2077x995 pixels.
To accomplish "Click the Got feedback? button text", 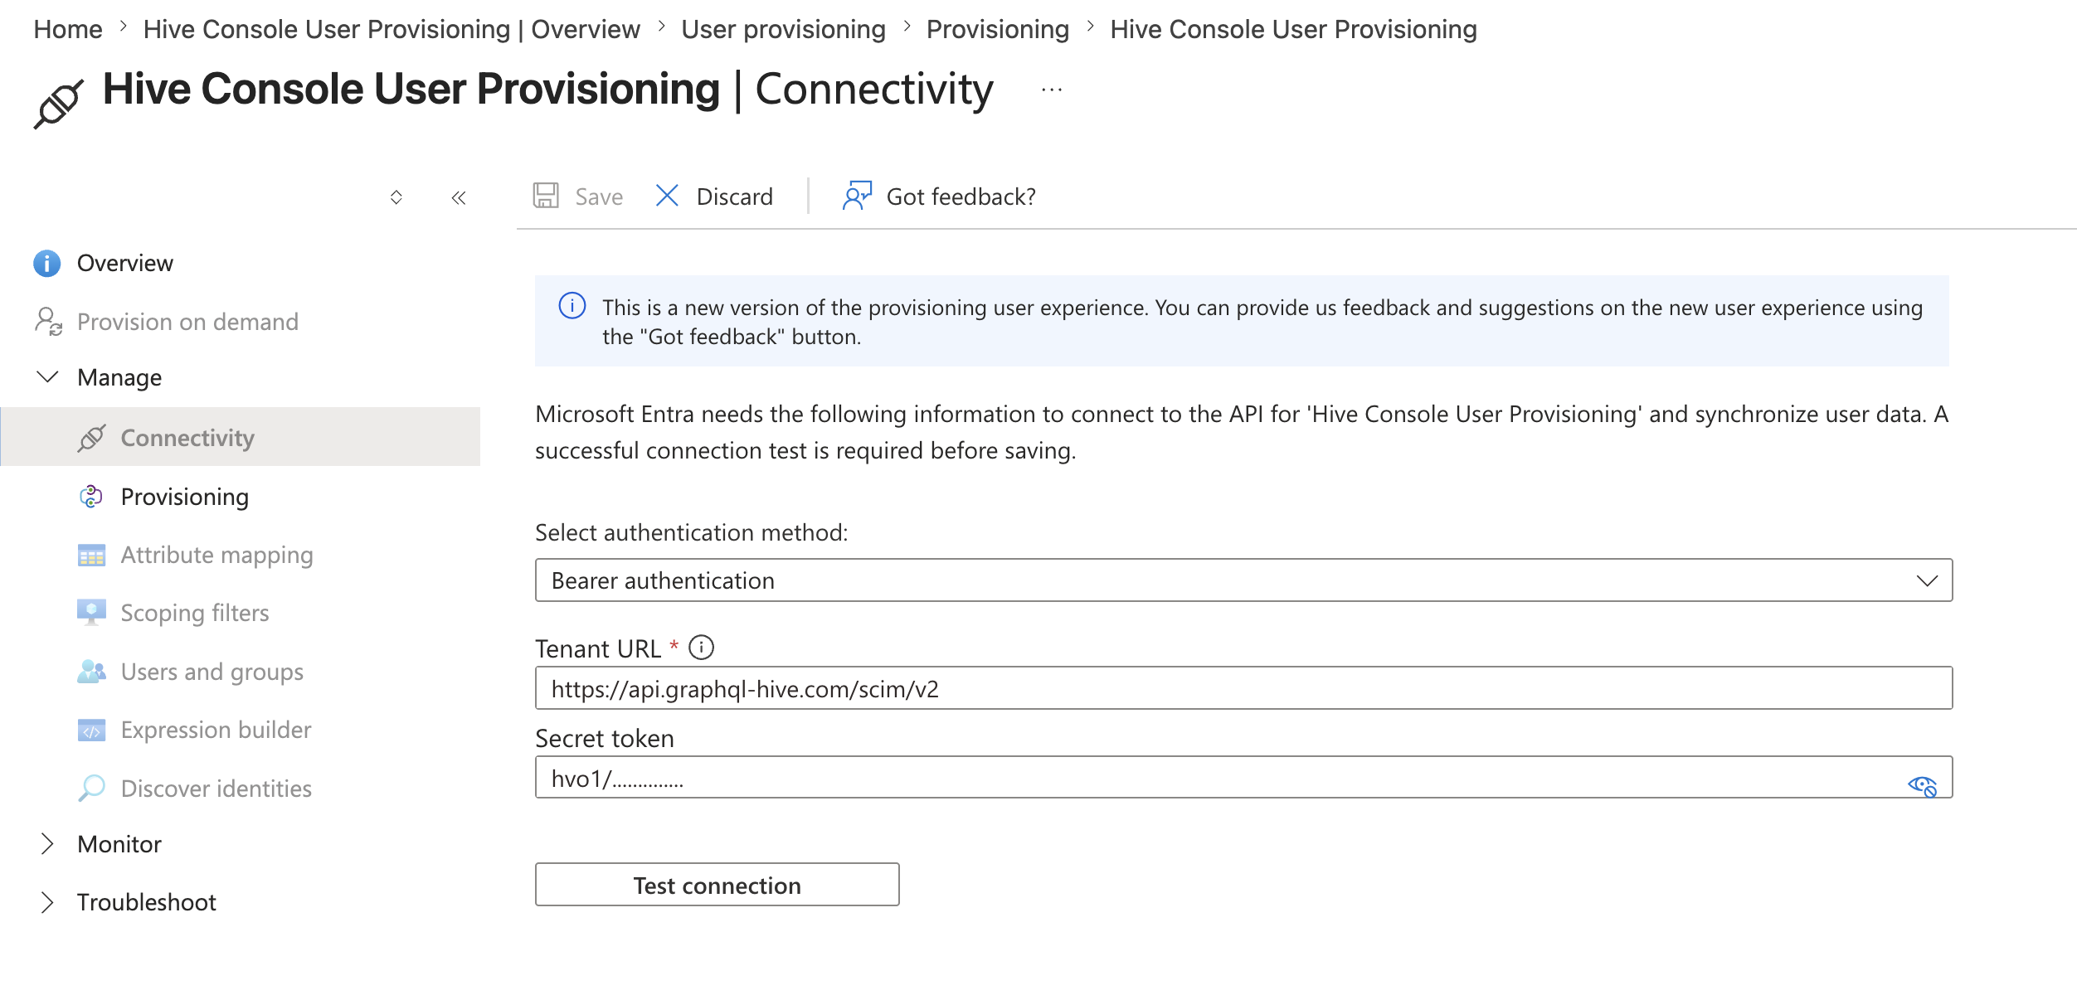I will tap(961, 197).
